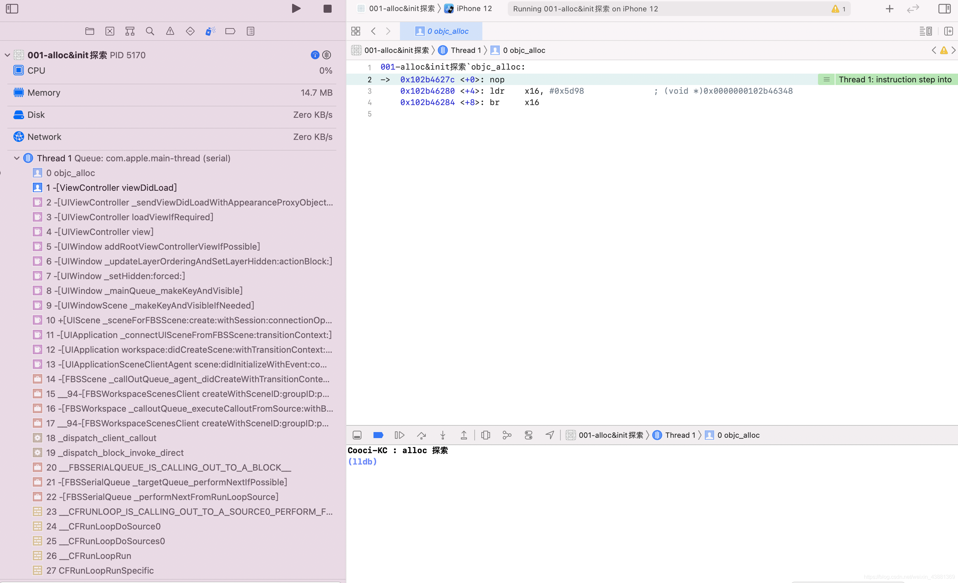Click the Debug Memory Graph icon

[x=507, y=435]
